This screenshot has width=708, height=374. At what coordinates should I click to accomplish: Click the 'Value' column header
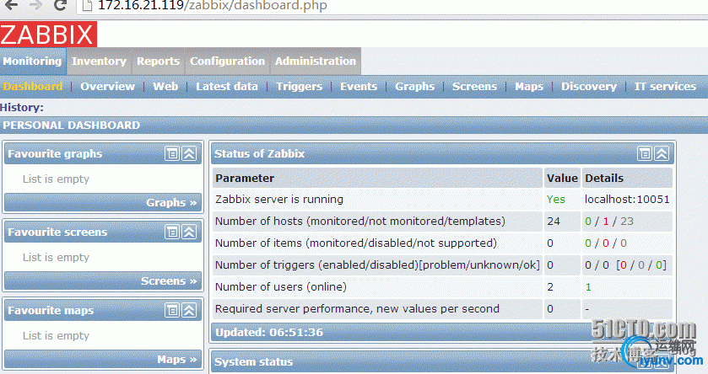[562, 179]
